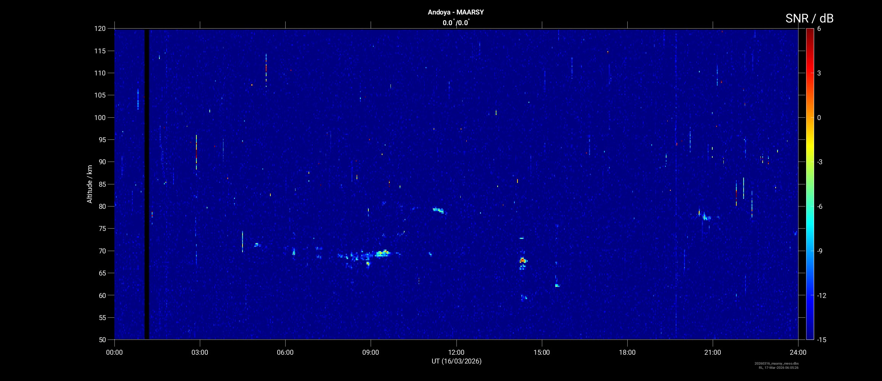Click the -15 dB colorbar tick label
Viewport: 882px width, 381px height.
point(821,339)
